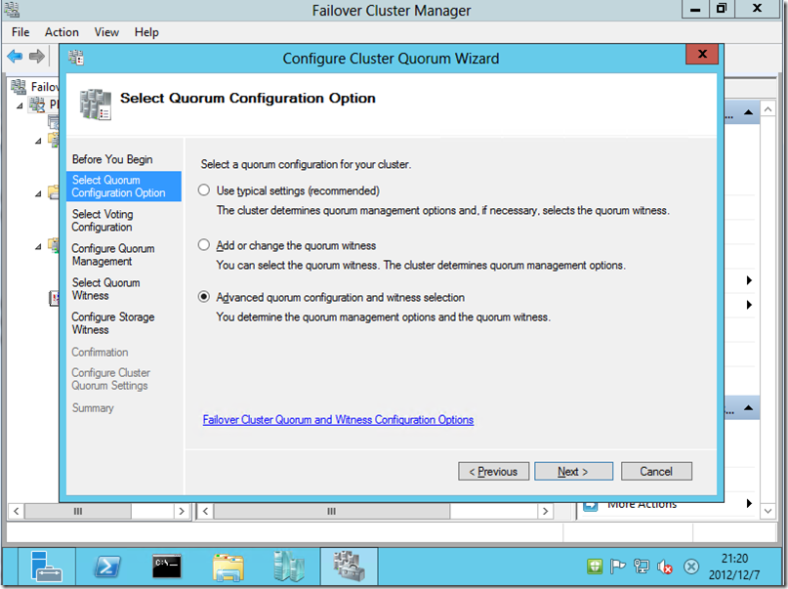The image size is (788, 589).
Task: Click the tree pane horizontal scrollbar thumb
Action: coord(78,511)
